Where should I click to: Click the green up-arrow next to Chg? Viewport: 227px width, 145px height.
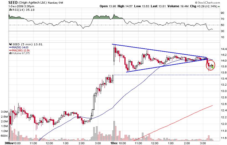[x=219, y=6]
